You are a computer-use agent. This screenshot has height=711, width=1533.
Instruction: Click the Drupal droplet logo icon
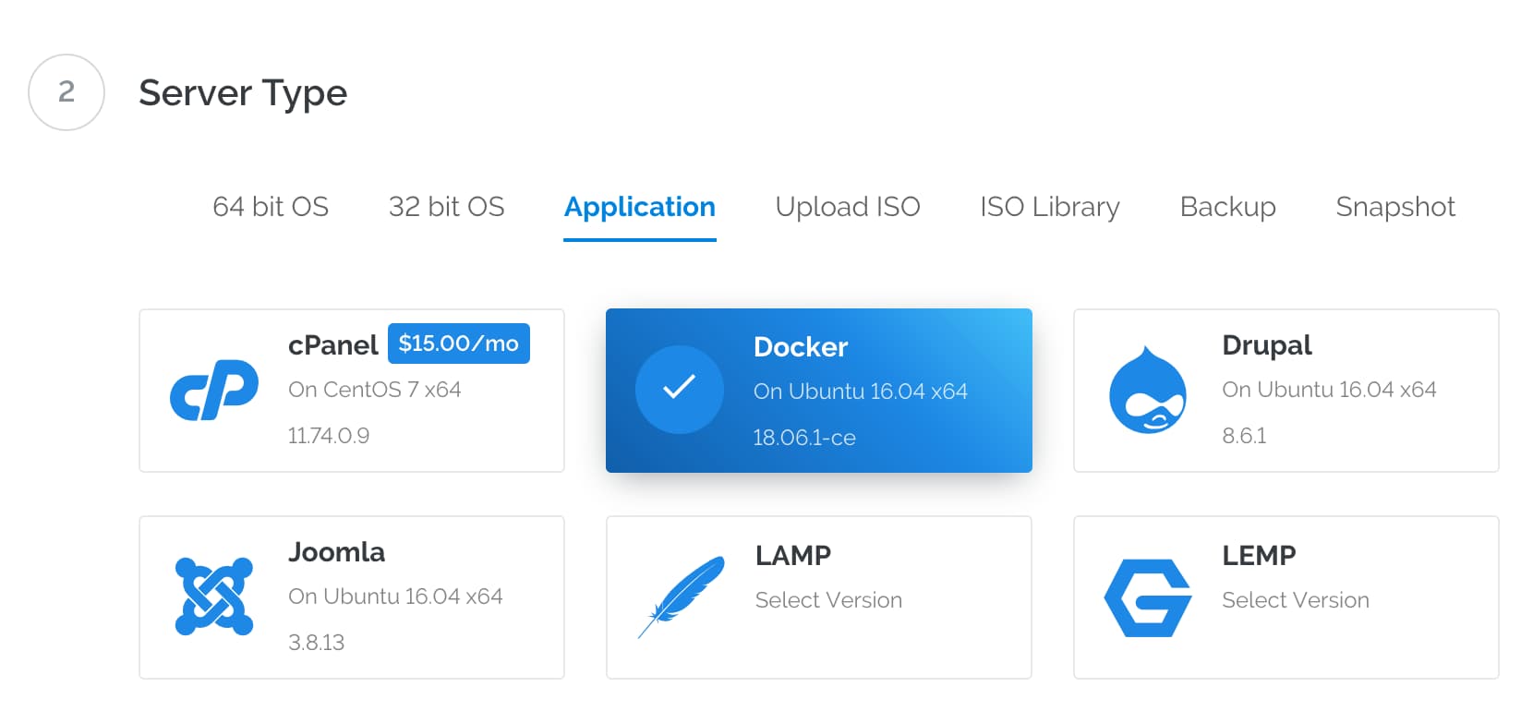point(1147,390)
